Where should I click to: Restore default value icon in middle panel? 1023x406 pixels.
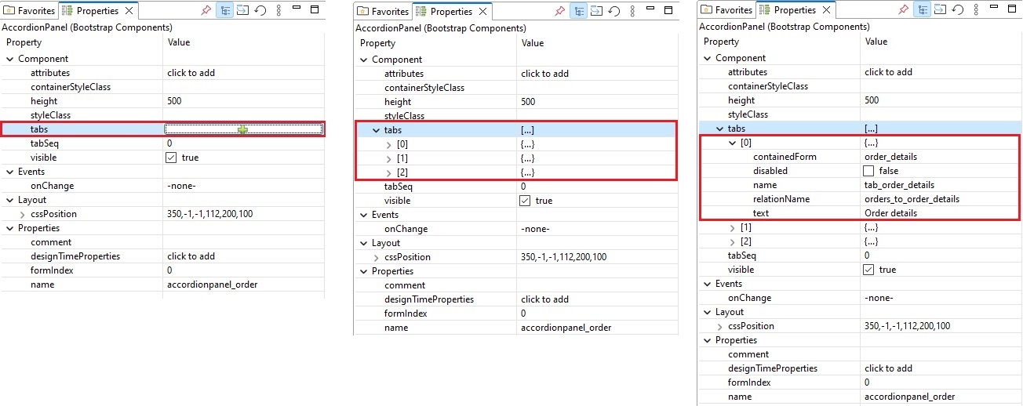(614, 11)
